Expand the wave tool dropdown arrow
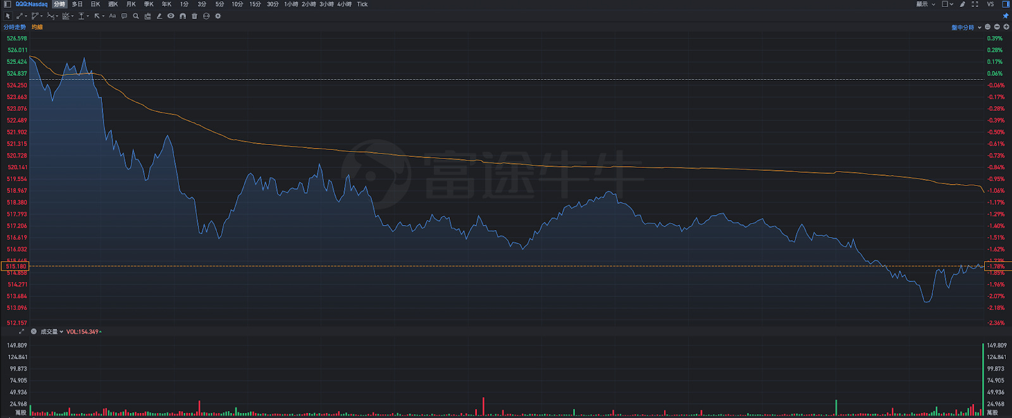Viewport: 1012px width, 418px height. 57,16
